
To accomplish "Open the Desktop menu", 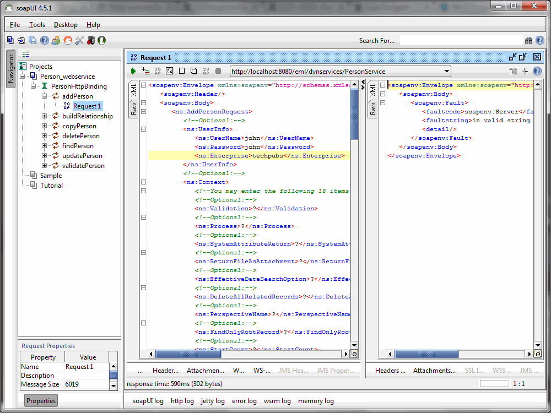I will (66, 25).
